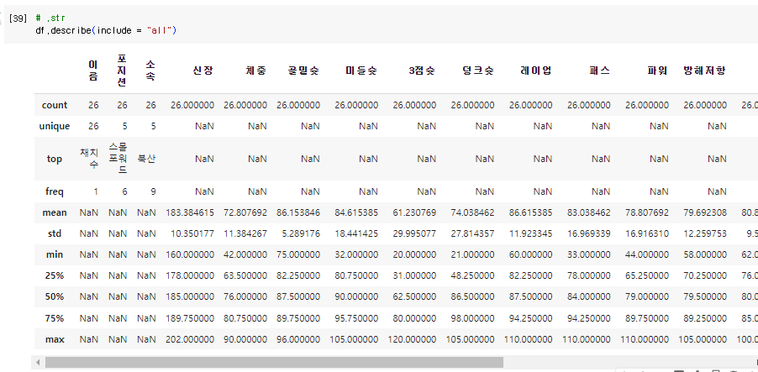Image resolution: width=758 pixels, height=372 pixels.
Task: Click the '패스' column header
Action: tap(600, 71)
